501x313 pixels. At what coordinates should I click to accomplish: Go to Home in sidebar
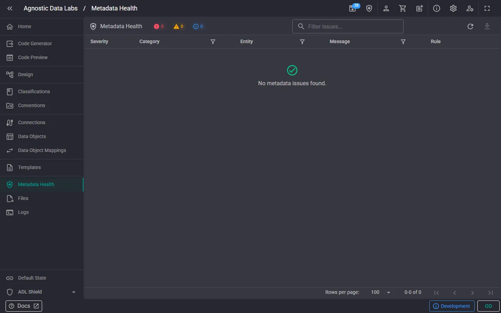pyautogui.click(x=42, y=26)
